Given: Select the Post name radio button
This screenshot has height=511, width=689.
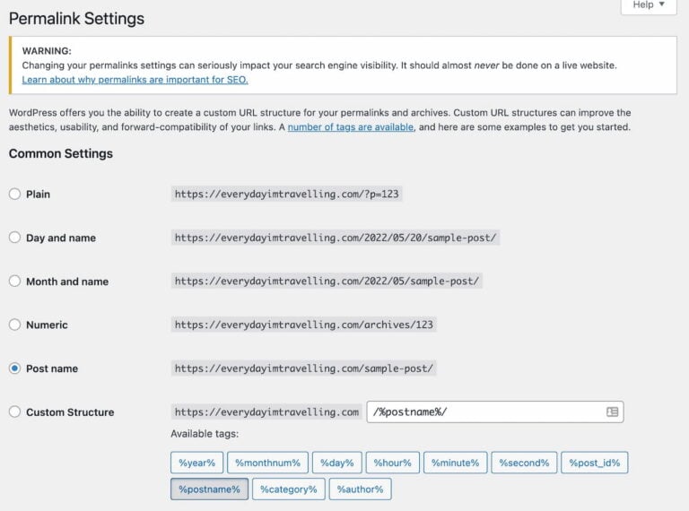Looking at the screenshot, I should click(14, 368).
